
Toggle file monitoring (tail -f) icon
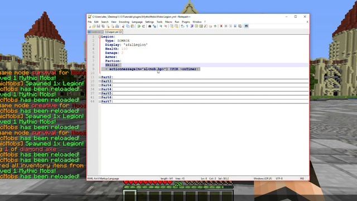(x=215, y=26)
